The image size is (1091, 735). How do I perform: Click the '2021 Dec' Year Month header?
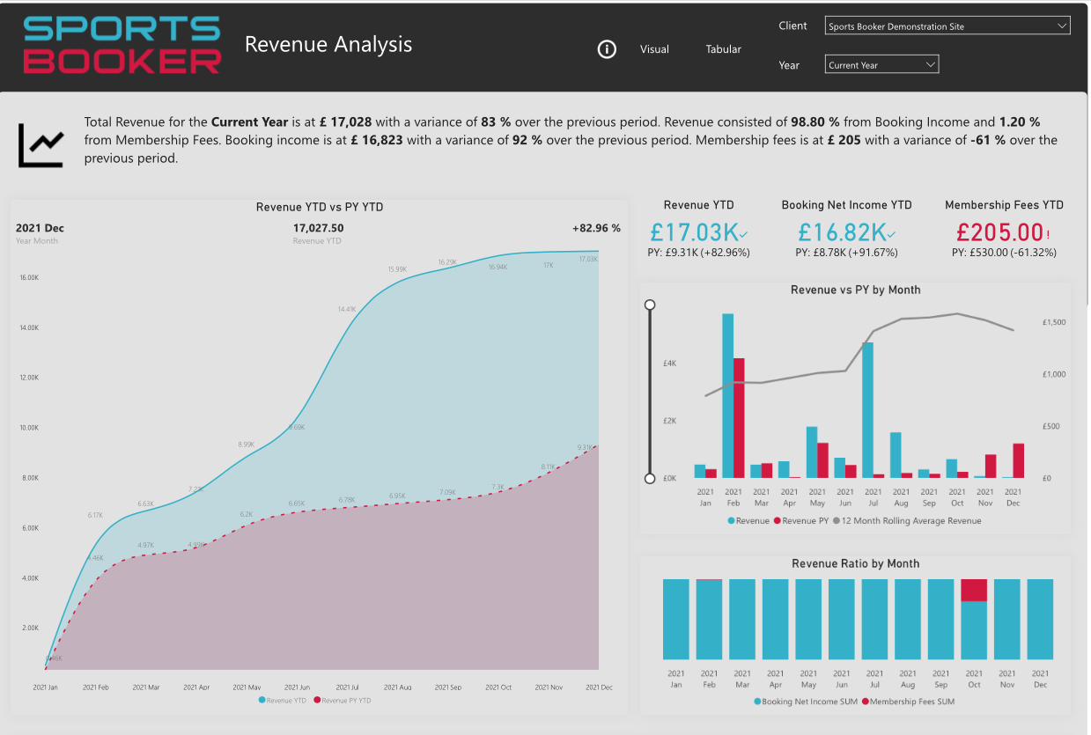pos(40,228)
